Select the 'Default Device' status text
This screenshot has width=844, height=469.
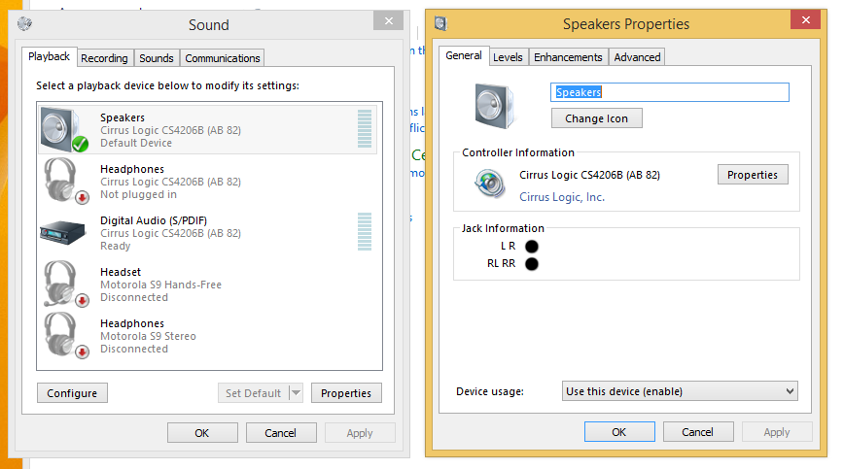tap(136, 143)
